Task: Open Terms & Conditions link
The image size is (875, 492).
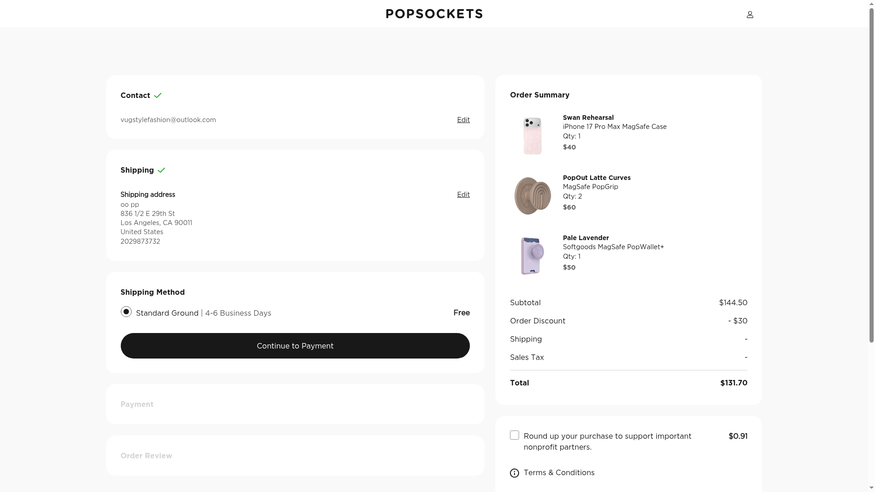Action: [x=559, y=473]
